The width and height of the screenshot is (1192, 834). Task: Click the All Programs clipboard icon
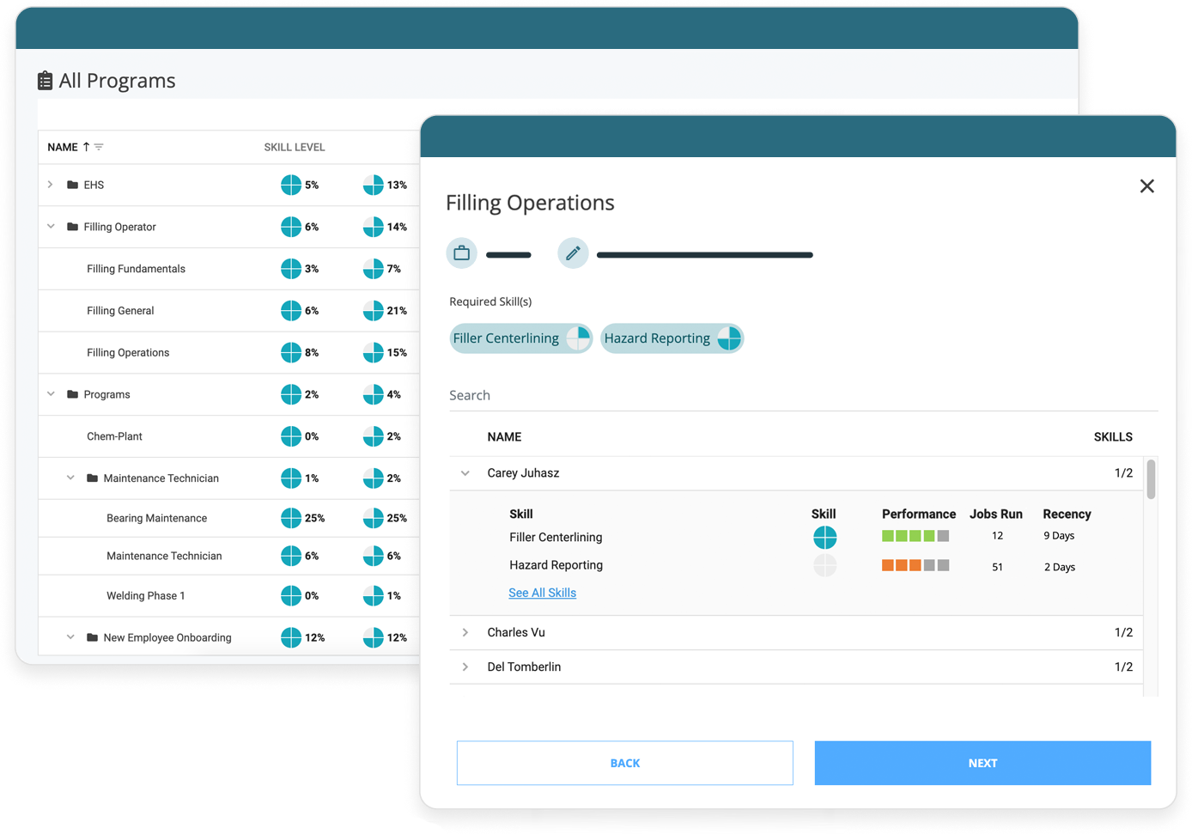pyautogui.click(x=45, y=81)
